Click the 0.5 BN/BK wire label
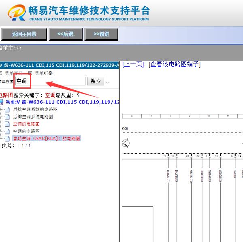The image size is (243, 242). coord(210,176)
